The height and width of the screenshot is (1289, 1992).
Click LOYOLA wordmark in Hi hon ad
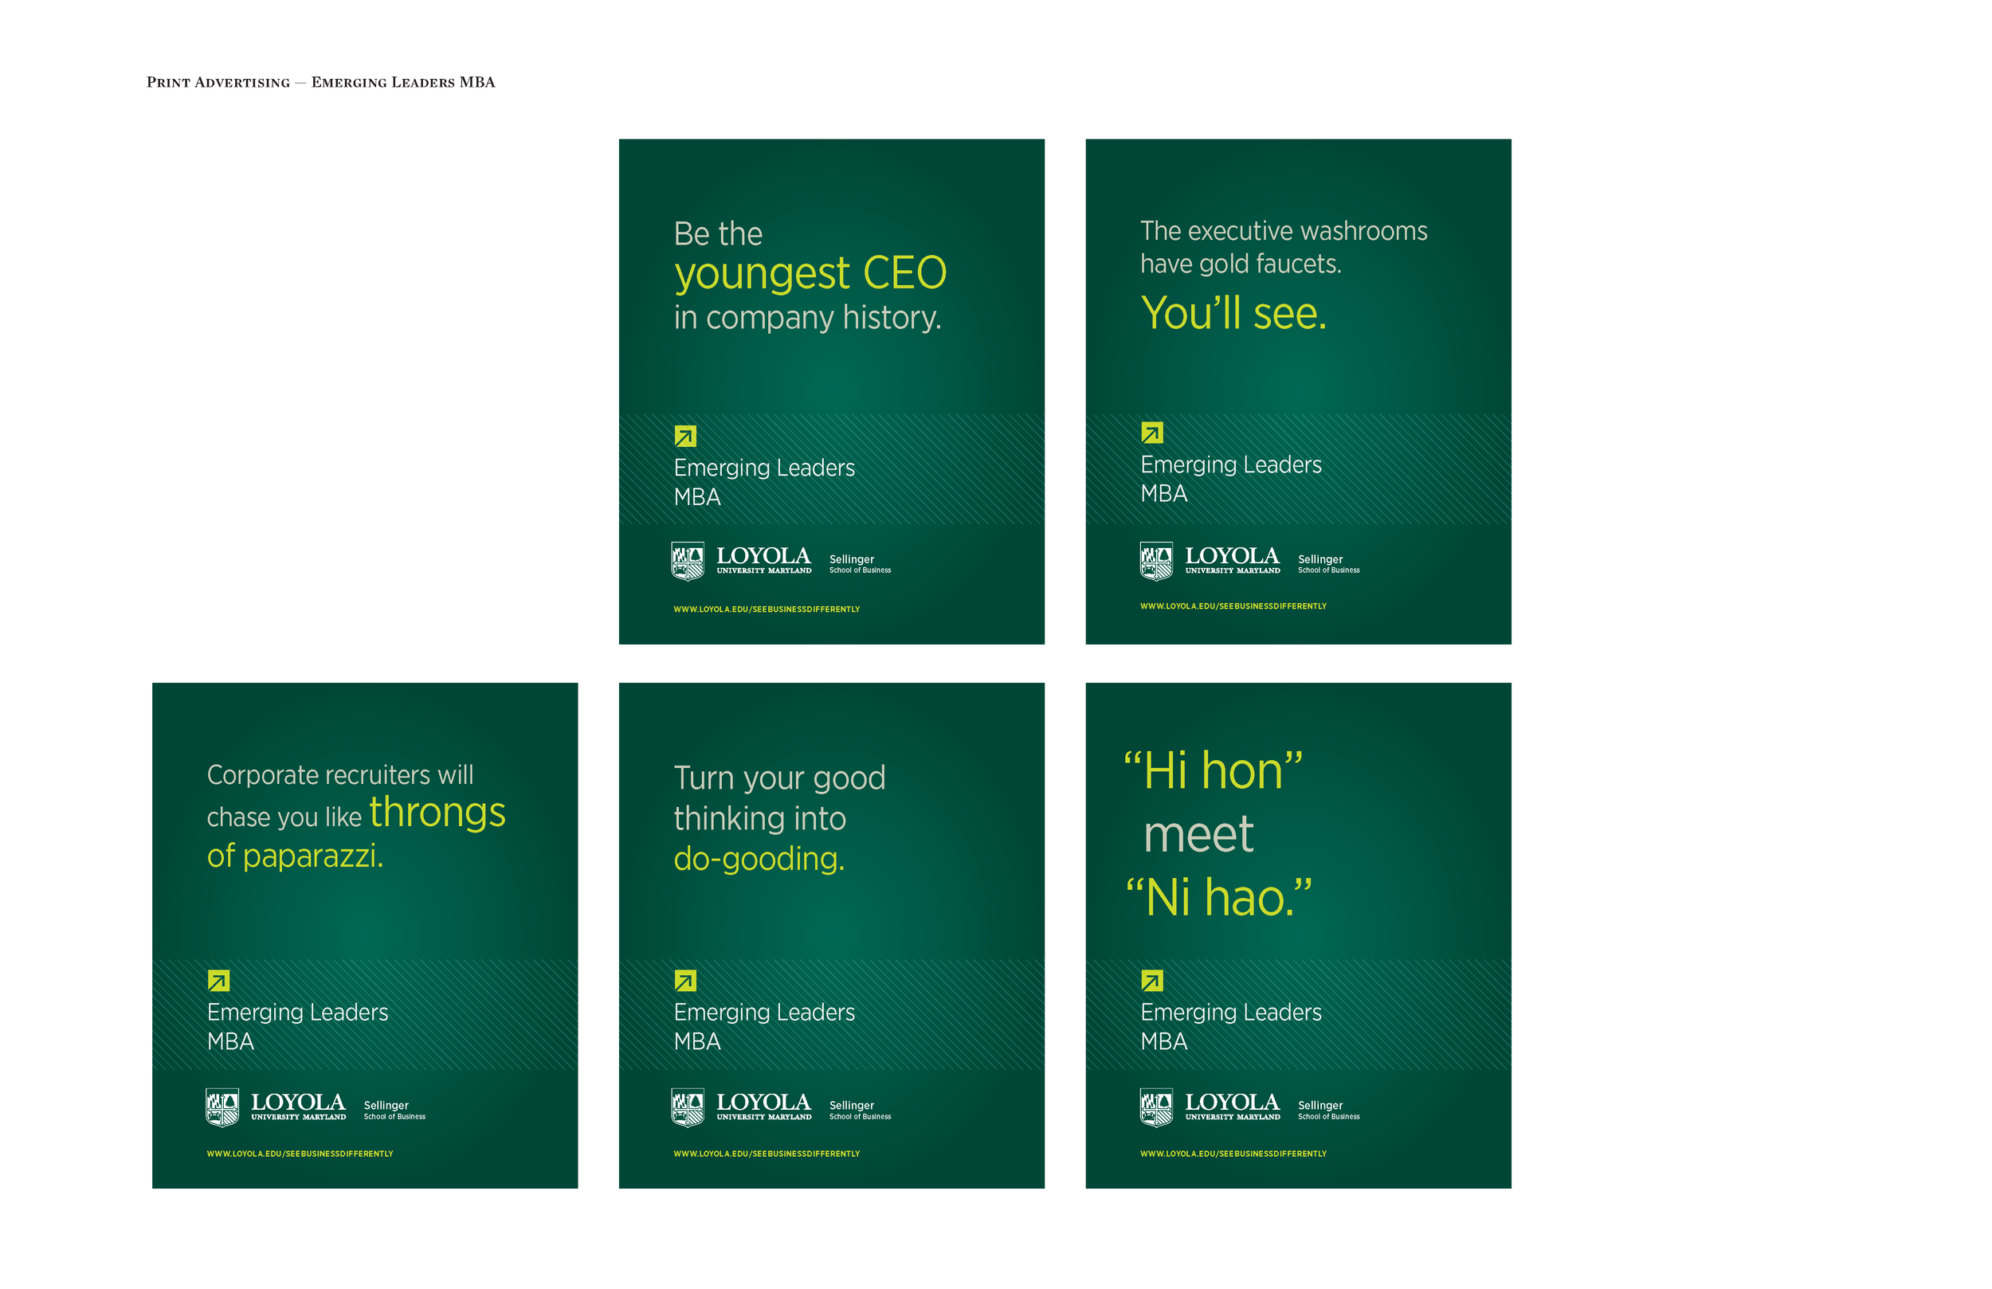coord(1232,1103)
